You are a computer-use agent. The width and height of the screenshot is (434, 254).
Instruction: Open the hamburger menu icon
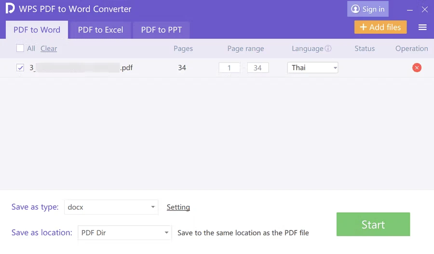coord(422,27)
